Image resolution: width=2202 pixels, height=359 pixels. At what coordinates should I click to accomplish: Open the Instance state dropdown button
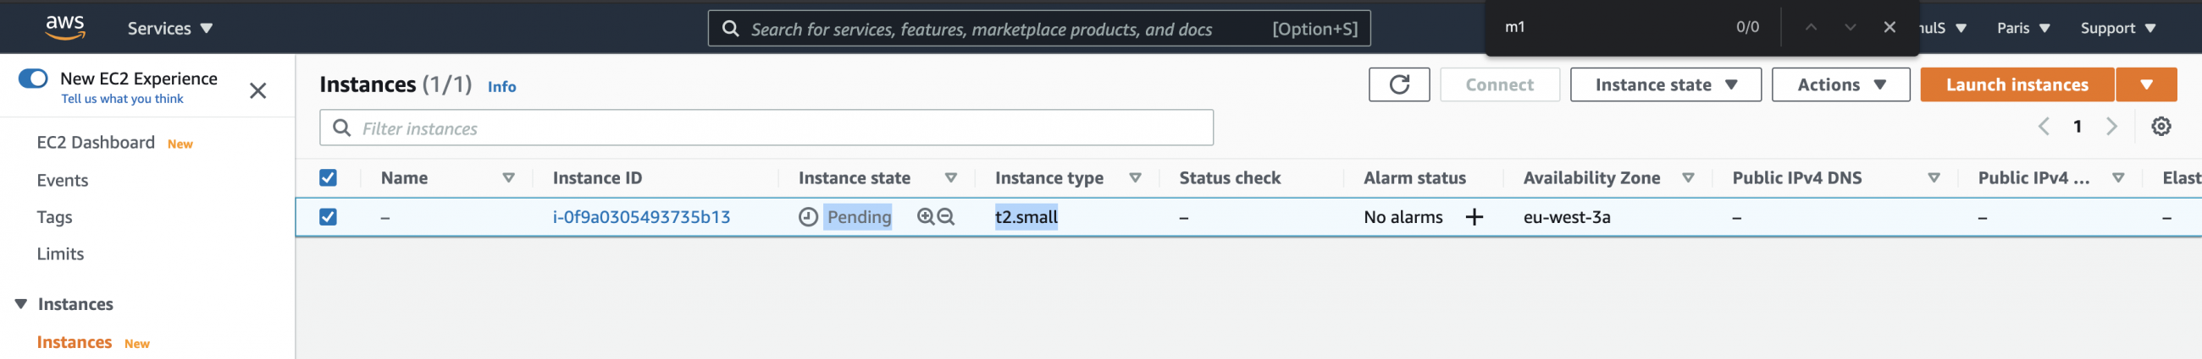[x=1665, y=84]
